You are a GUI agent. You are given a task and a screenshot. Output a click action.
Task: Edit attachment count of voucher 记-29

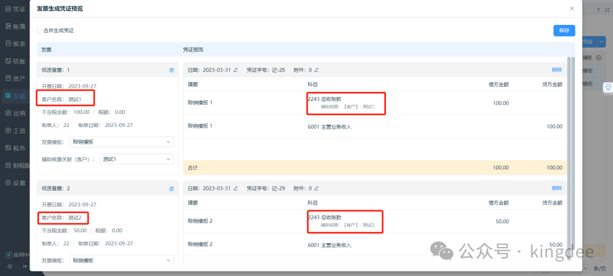tap(316, 188)
